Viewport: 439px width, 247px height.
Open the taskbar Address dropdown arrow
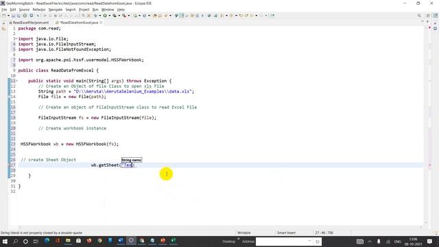click(x=309, y=241)
